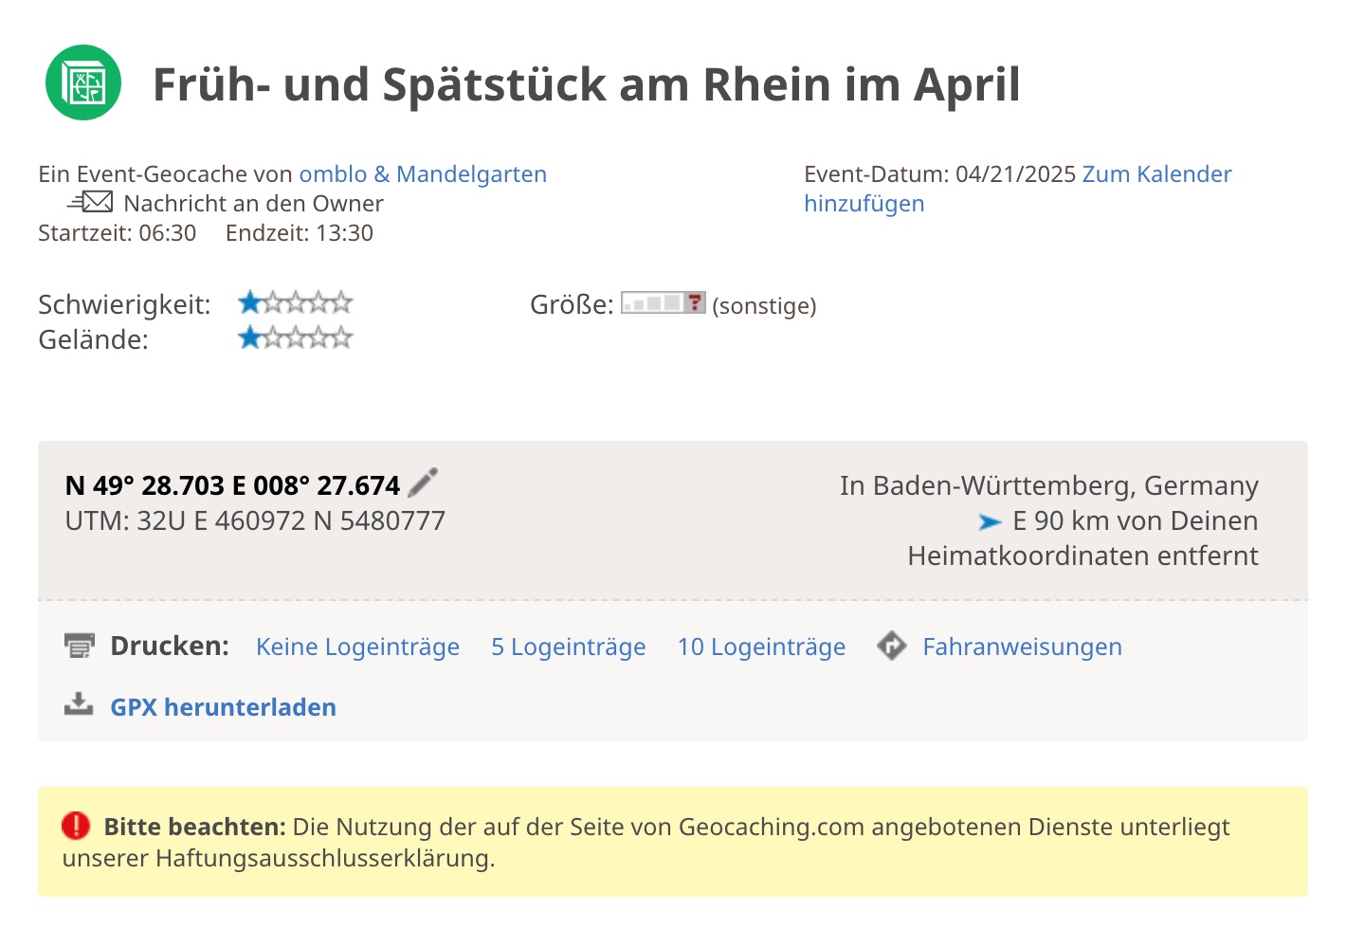Add event via Zum Kalender hinzufügen
This screenshot has width=1346, height=929.
point(1018,189)
